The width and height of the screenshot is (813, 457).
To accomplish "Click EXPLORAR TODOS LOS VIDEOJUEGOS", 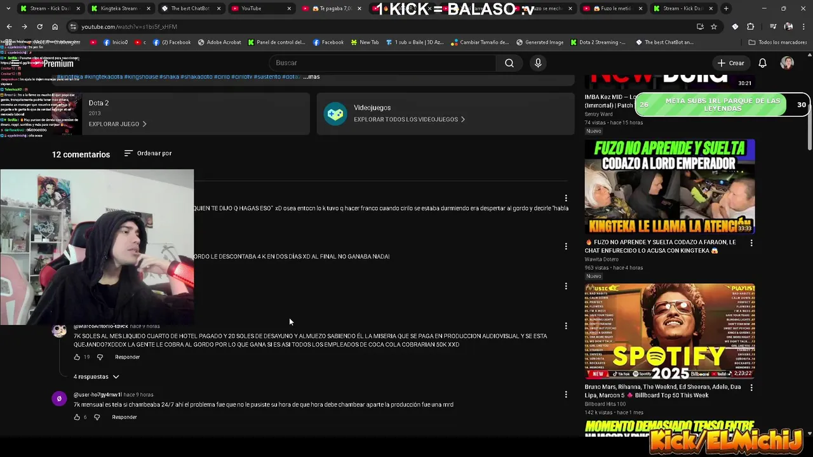I will point(409,119).
